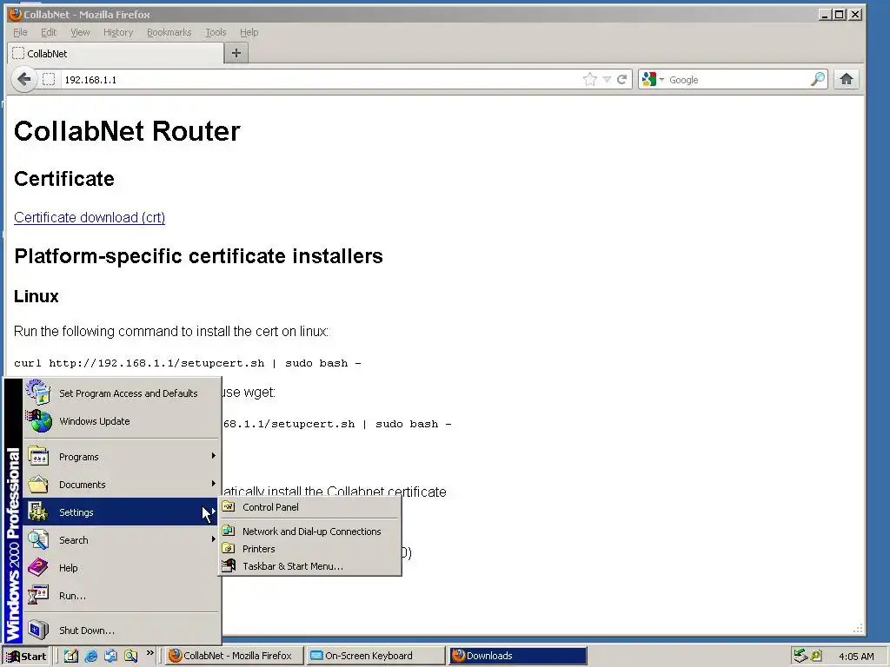Open Control Panel from Settings submenu
The image size is (890, 667).
tap(310, 507)
